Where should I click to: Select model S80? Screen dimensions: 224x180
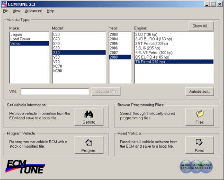79,53
